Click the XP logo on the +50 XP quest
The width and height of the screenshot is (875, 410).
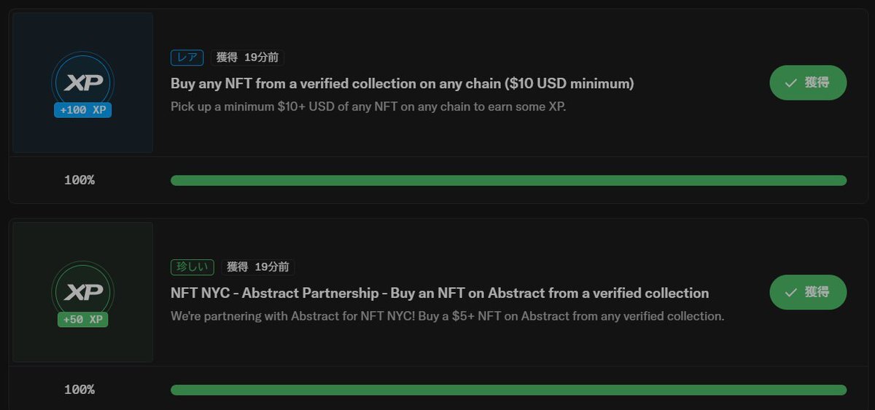coord(83,291)
